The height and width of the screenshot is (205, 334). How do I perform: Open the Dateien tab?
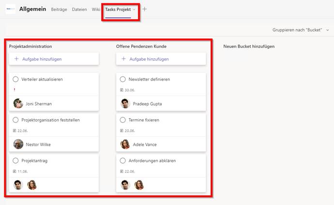pyautogui.click(x=79, y=9)
